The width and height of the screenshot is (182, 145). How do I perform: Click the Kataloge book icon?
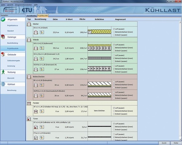3,37
